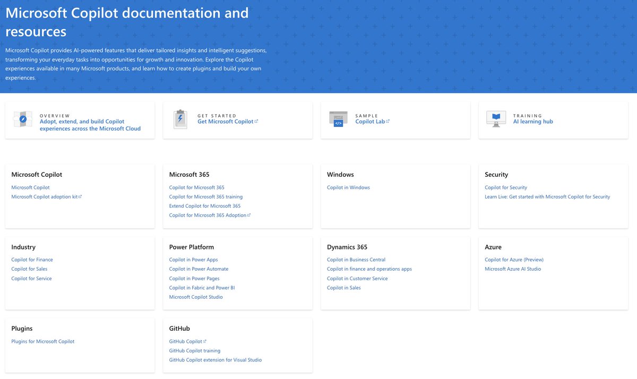Open Copilot in finance and operations apps link
This screenshot has height=379, width=637.
coord(369,269)
